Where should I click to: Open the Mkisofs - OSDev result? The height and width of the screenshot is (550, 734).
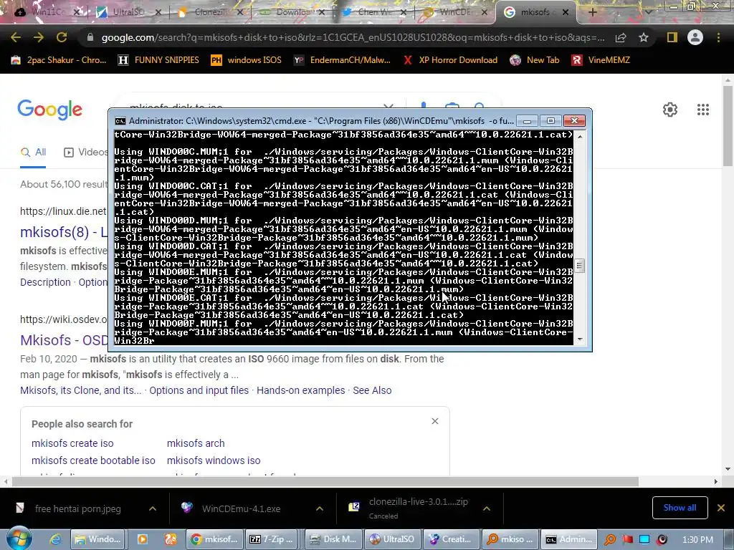click(64, 340)
